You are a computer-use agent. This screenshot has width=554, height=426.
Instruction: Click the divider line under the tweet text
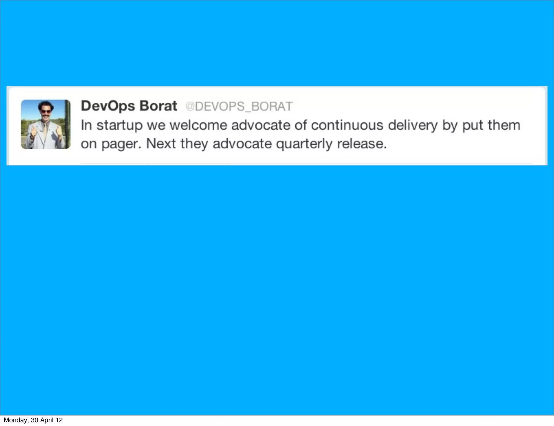307,164
